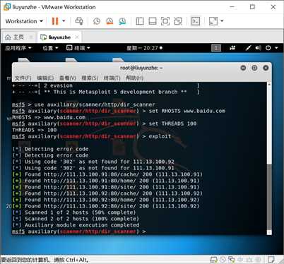The image size is (284, 264).
Task: Click the stretch guest display icon
Action: (x=213, y=21)
